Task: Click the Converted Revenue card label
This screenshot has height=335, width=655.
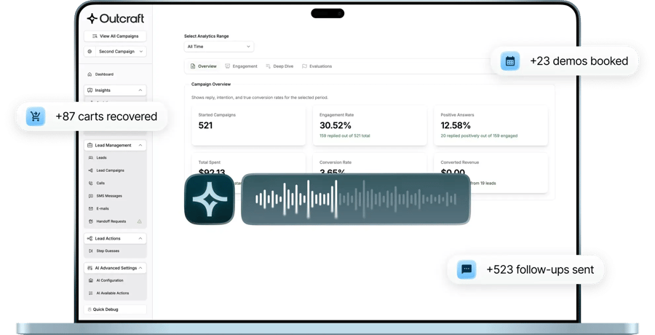Action: pyautogui.click(x=459, y=162)
